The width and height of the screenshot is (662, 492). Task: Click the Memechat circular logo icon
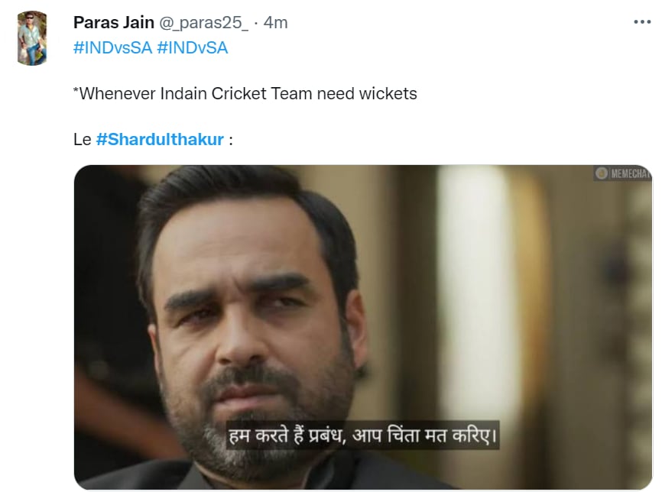(x=601, y=173)
